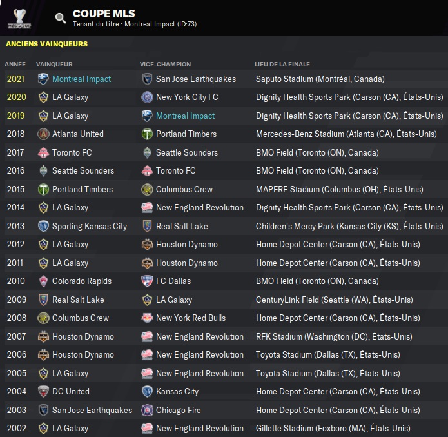Click MAPFRE Stadium venue text
The height and width of the screenshot is (437, 448).
click(x=340, y=189)
